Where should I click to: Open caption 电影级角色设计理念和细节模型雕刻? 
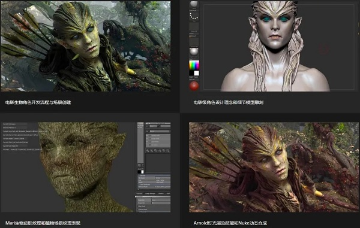228,102
